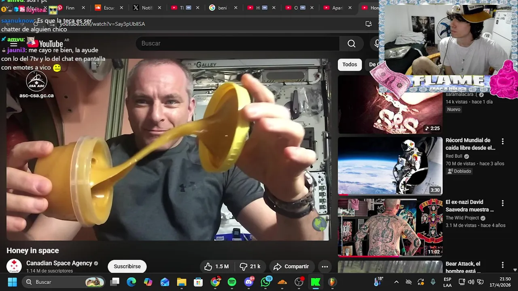This screenshot has width=518, height=291.
Task: Open 'Récord Mundial de caída libre' title
Action: (x=470, y=144)
